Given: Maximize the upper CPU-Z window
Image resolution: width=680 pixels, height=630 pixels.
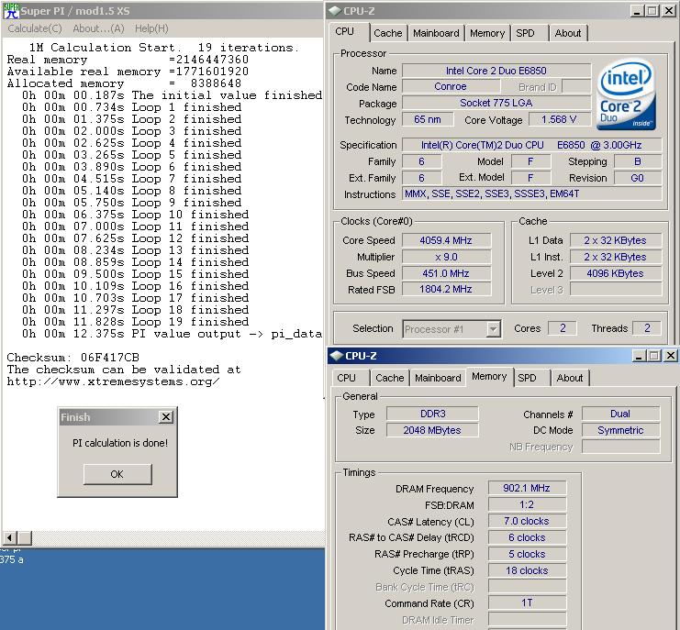Looking at the screenshot, I should (652, 11).
